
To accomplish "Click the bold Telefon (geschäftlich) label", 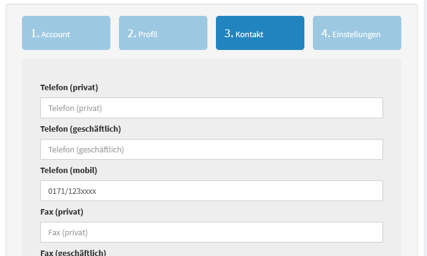I will (x=81, y=129).
